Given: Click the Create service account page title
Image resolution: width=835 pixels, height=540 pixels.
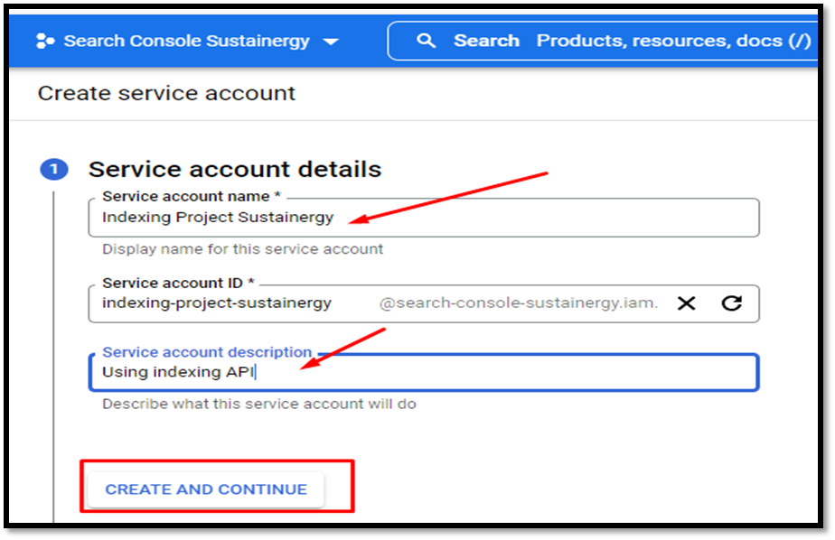Looking at the screenshot, I should (x=166, y=93).
